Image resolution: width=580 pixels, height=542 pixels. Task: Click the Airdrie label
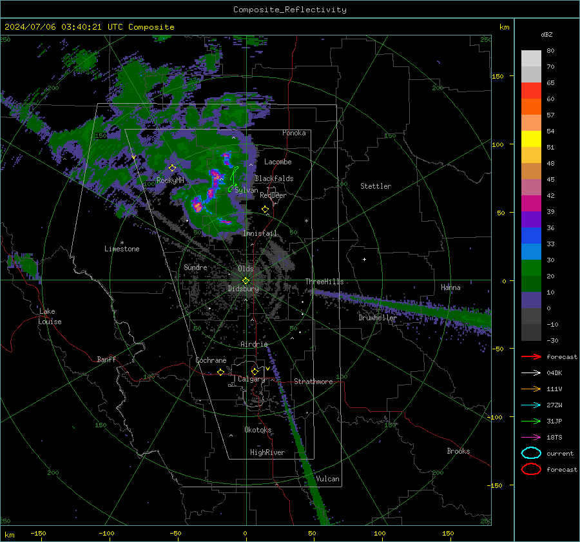[x=254, y=344]
